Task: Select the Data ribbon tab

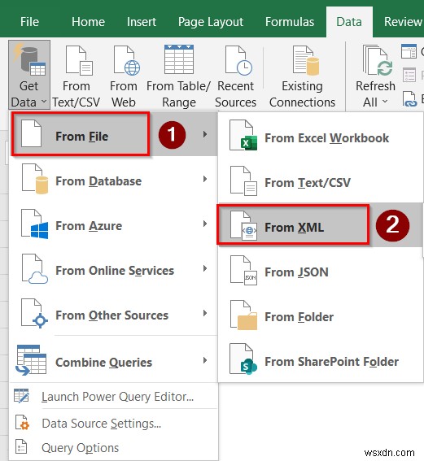Action: [x=349, y=22]
